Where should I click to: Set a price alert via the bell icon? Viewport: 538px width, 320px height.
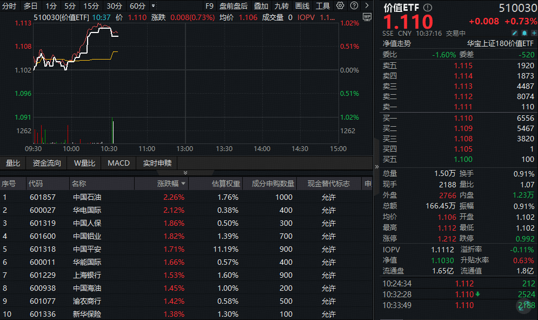(x=523, y=32)
